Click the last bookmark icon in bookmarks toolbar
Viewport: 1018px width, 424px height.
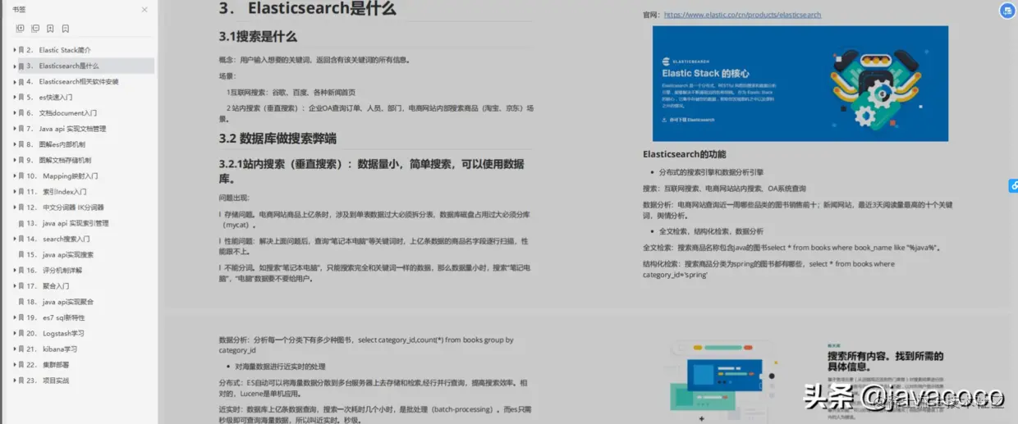click(66, 29)
